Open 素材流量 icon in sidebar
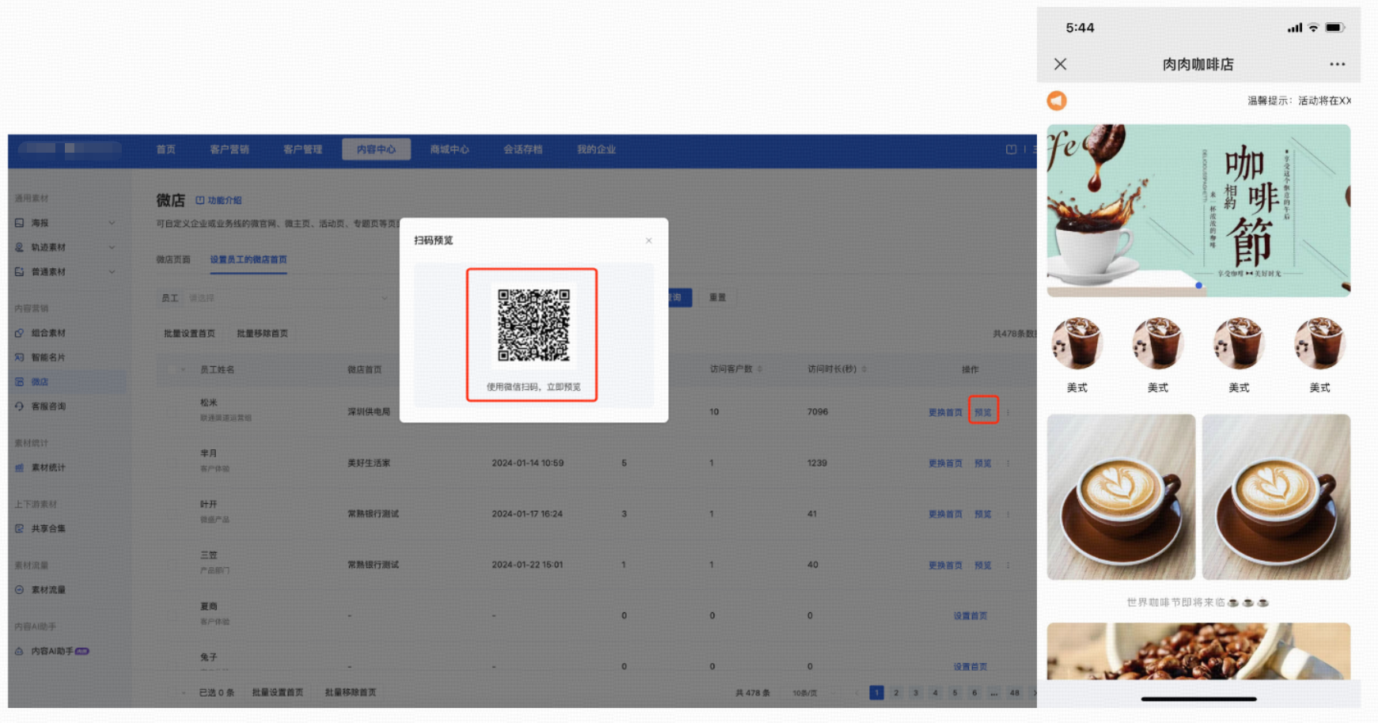 click(x=20, y=589)
